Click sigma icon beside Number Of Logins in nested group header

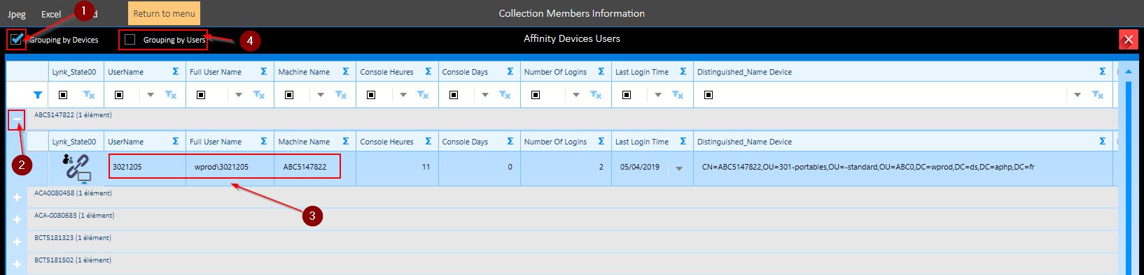[601, 142]
